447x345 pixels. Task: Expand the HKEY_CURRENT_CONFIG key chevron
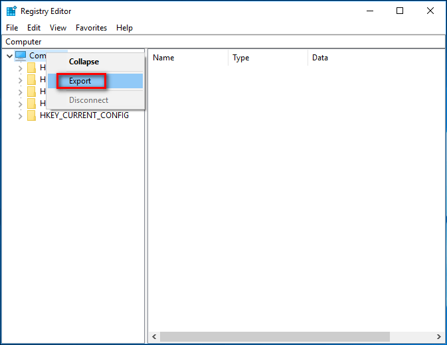pos(20,116)
